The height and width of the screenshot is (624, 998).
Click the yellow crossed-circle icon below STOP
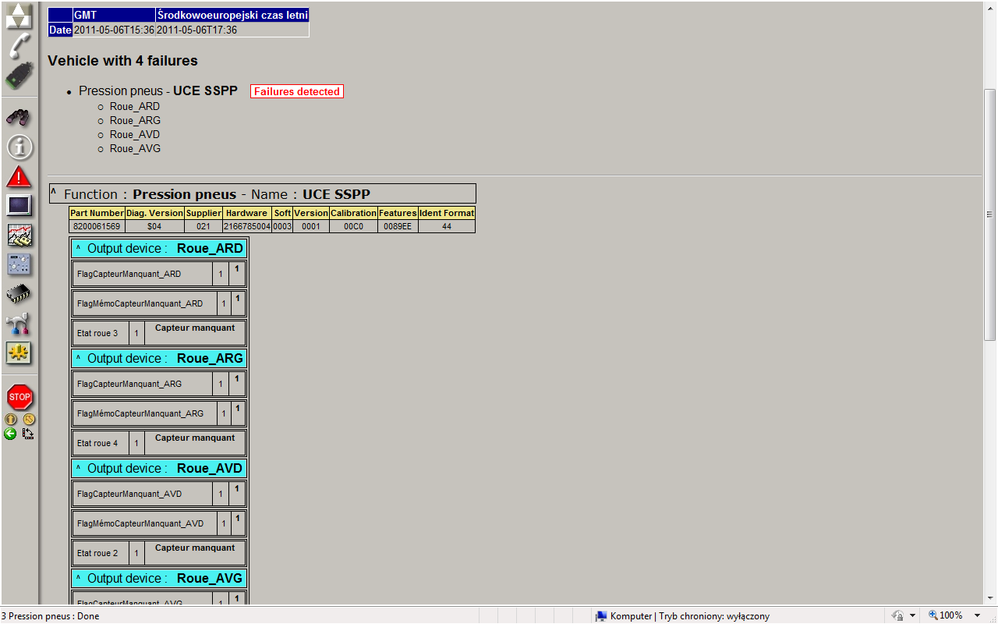tap(29, 420)
